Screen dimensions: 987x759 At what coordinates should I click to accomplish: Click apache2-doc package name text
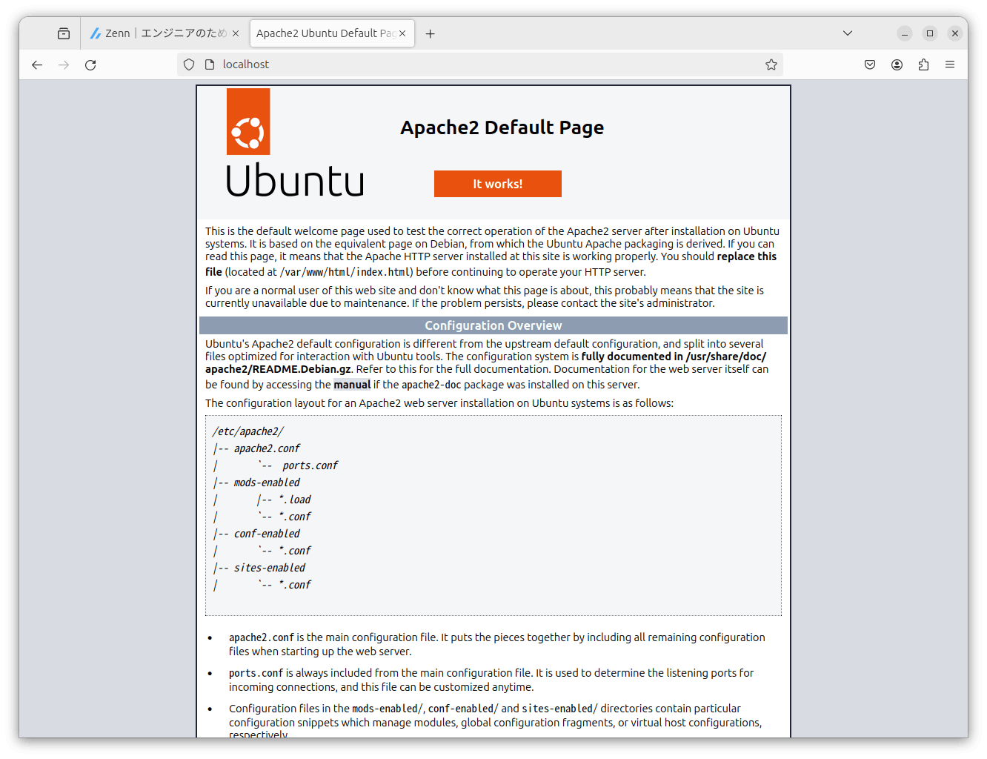tap(431, 385)
